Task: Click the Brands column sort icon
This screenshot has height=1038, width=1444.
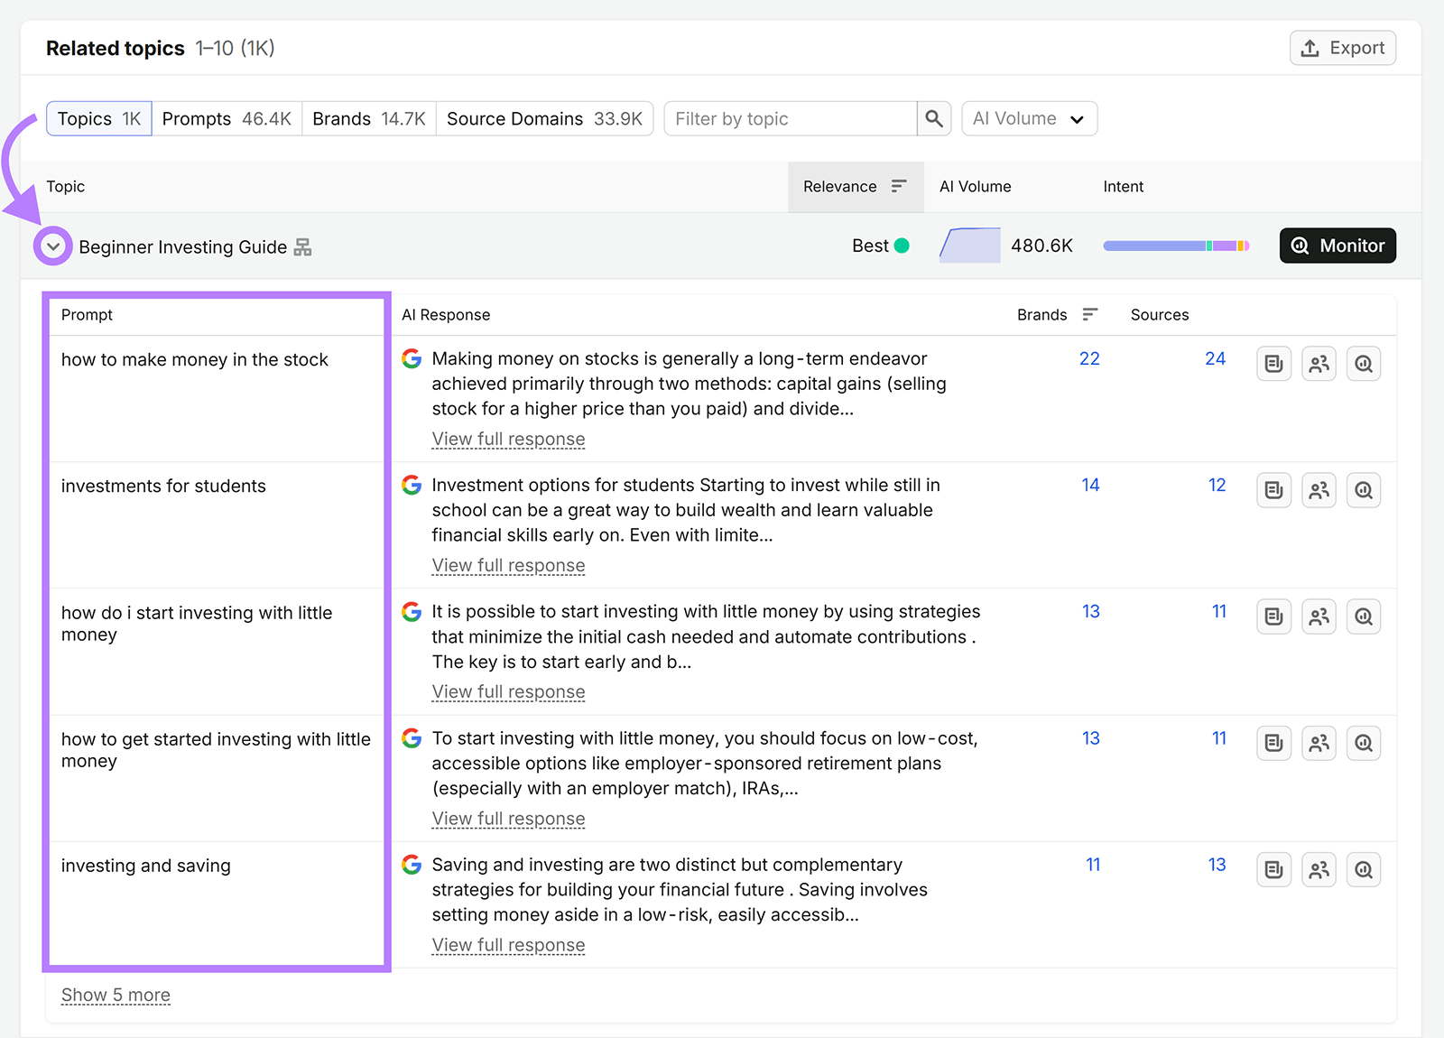Action: [x=1090, y=314]
